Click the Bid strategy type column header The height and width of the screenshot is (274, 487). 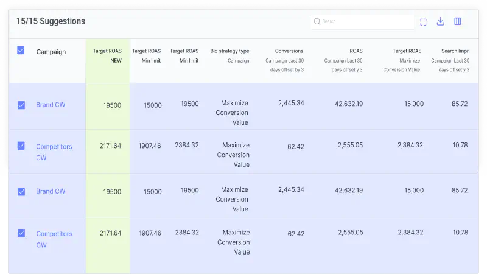[x=229, y=55]
